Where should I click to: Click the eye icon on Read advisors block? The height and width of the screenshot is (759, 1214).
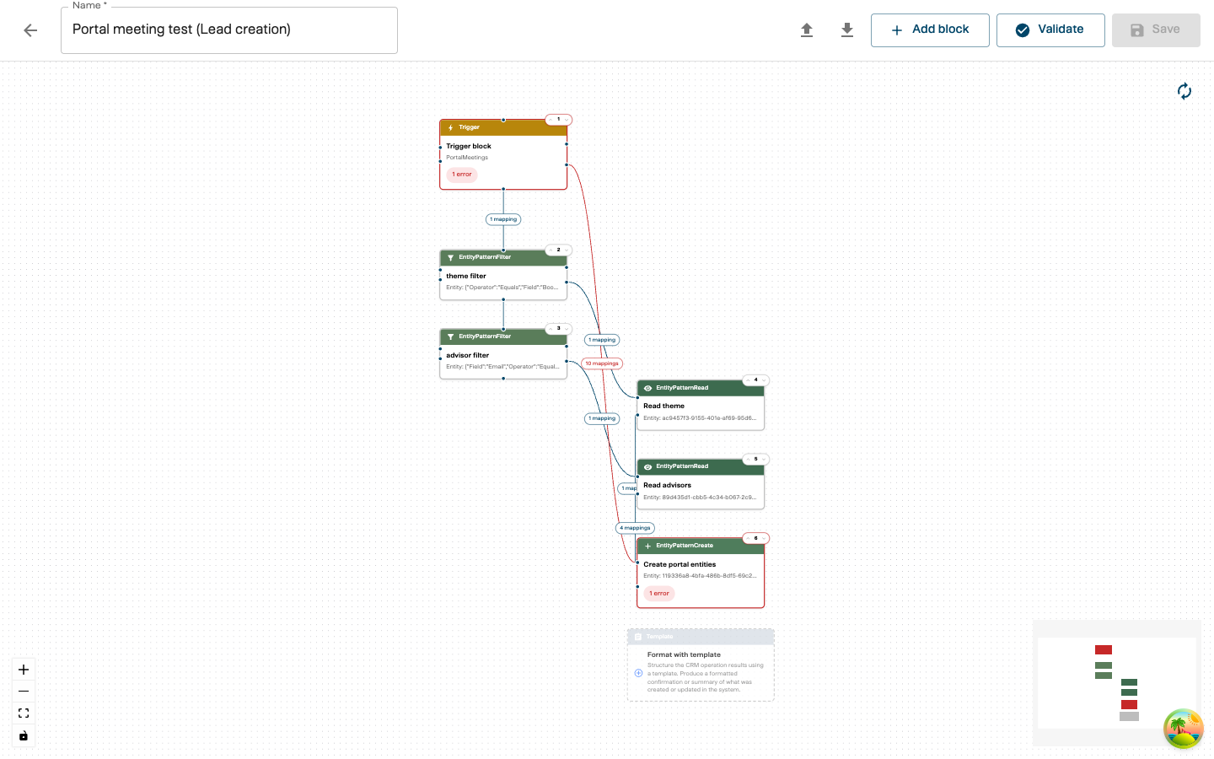(648, 466)
